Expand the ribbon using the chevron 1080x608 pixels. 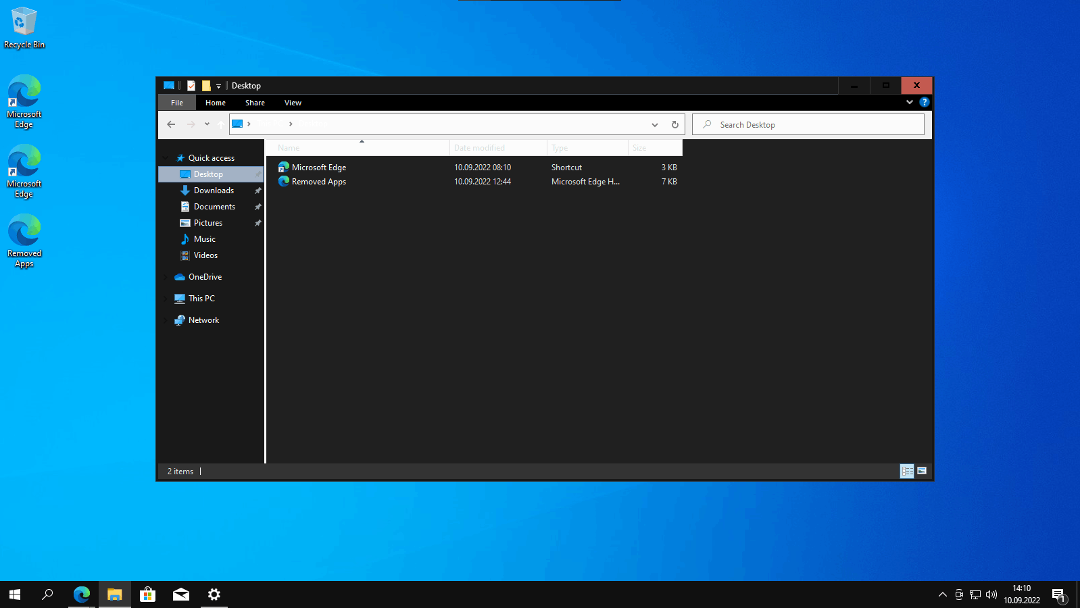click(910, 102)
